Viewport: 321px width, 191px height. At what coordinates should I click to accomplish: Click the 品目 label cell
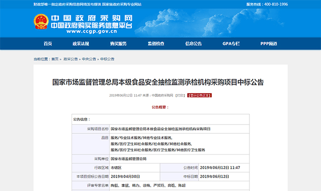pos(91,144)
